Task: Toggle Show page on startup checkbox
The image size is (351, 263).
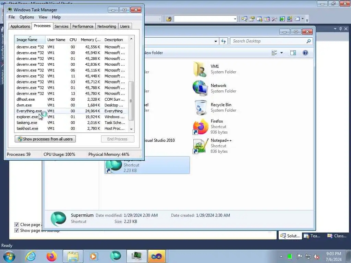Action: pyautogui.click(x=16, y=230)
